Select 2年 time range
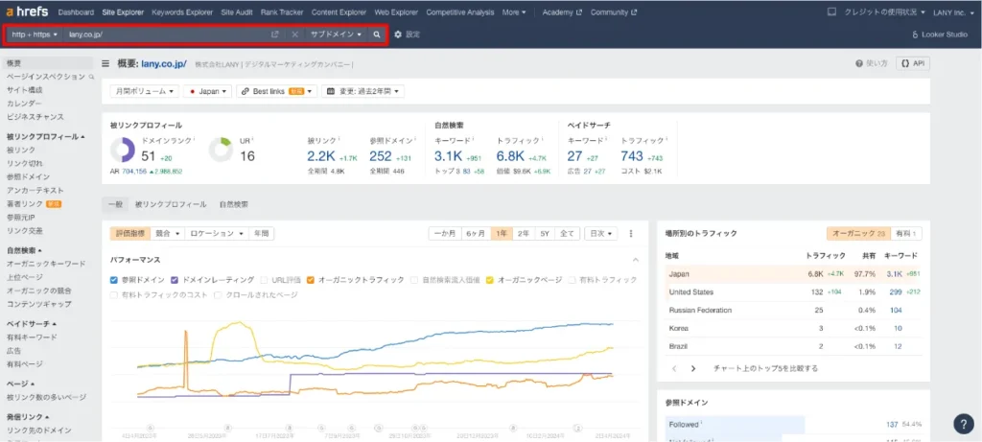This screenshot has width=982, height=442. 523,234
